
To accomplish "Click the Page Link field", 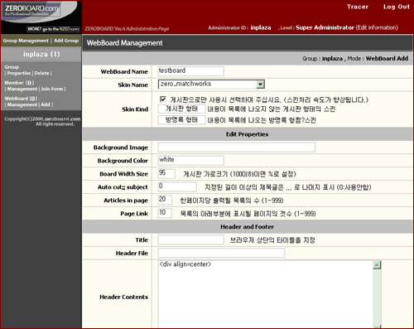I will coord(165,213).
